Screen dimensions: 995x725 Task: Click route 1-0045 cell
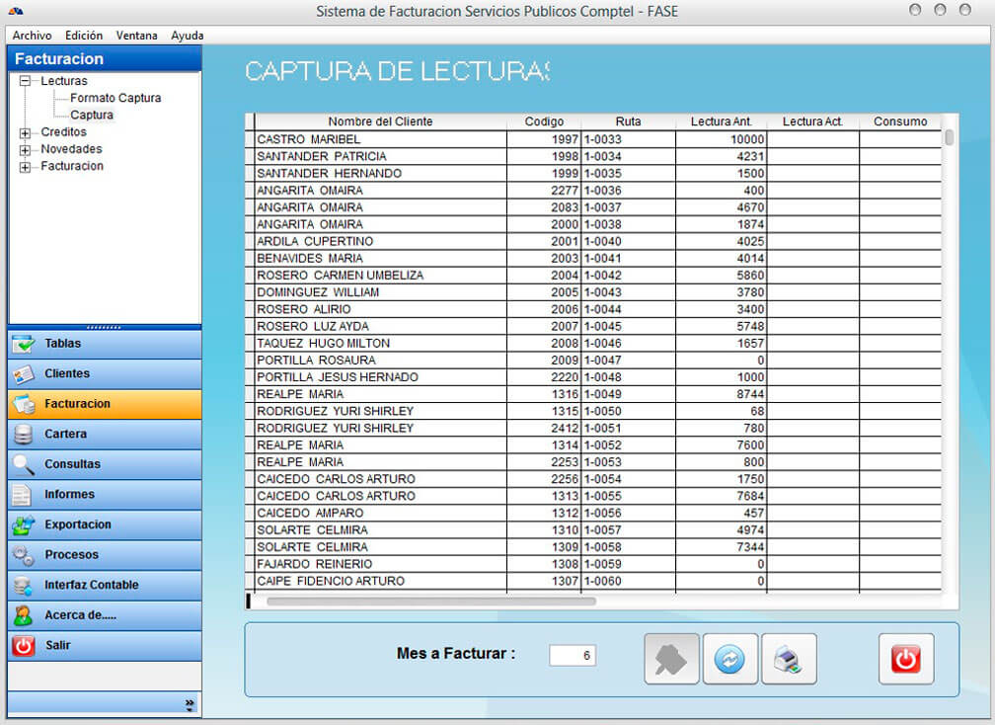coord(628,326)
